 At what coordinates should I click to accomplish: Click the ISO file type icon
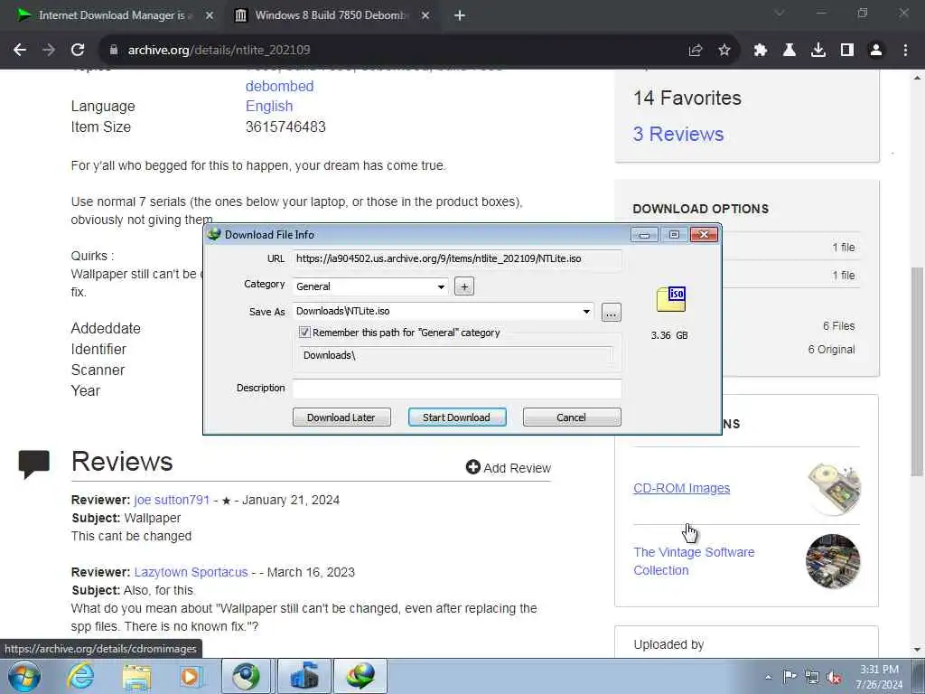671,299
